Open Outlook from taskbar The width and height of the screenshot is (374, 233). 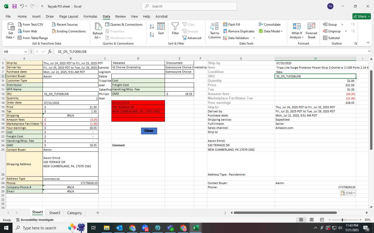pyautogui.click(x=119, y=228)
